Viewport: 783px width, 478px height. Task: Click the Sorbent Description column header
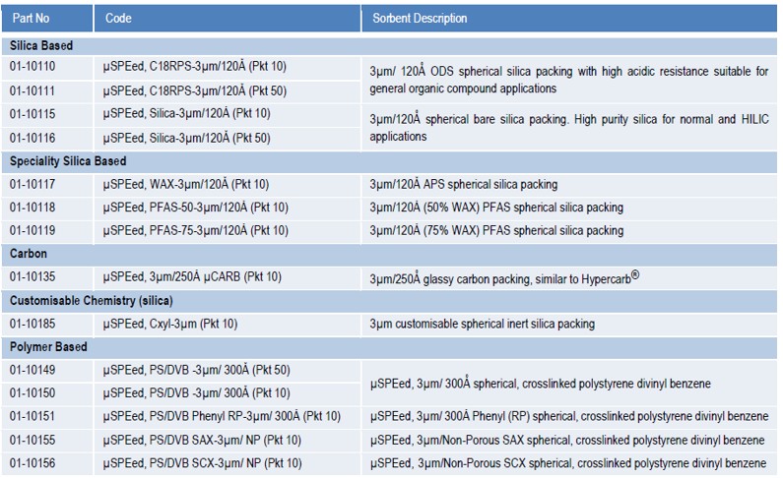pyautogui.click(x=420, y=19)
